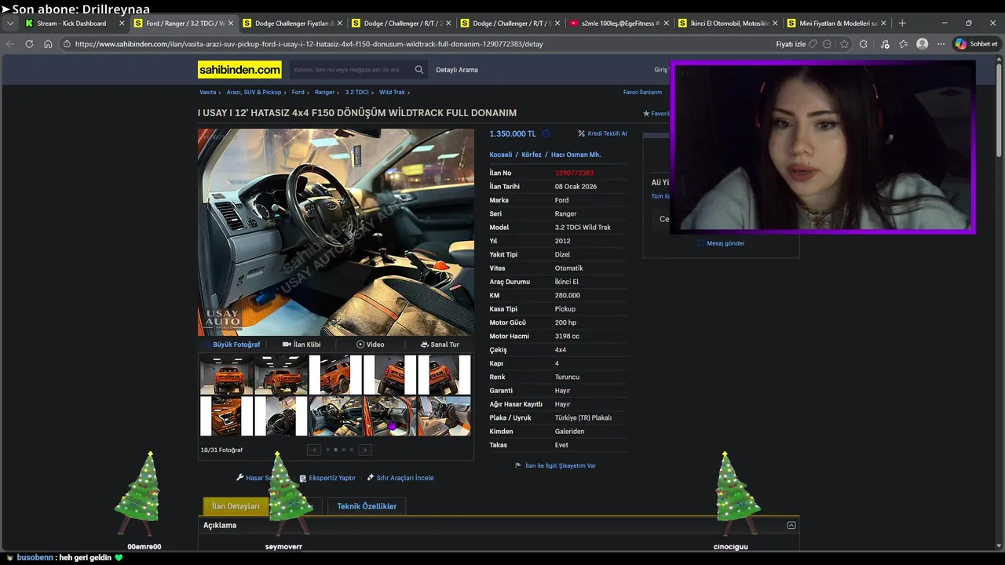The height and width of the screenshot is (565, 1005).
Task: Select fourth gallery page dot
Action: [x=351, y=450]
